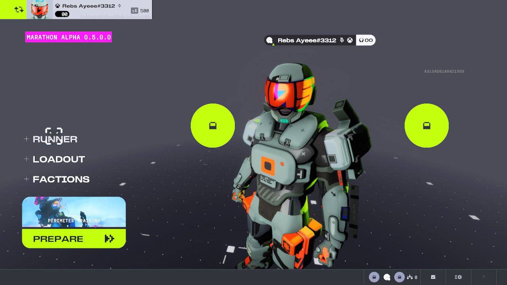Click the Xbox logo in the top-left profile card

[x=58, y=6]
